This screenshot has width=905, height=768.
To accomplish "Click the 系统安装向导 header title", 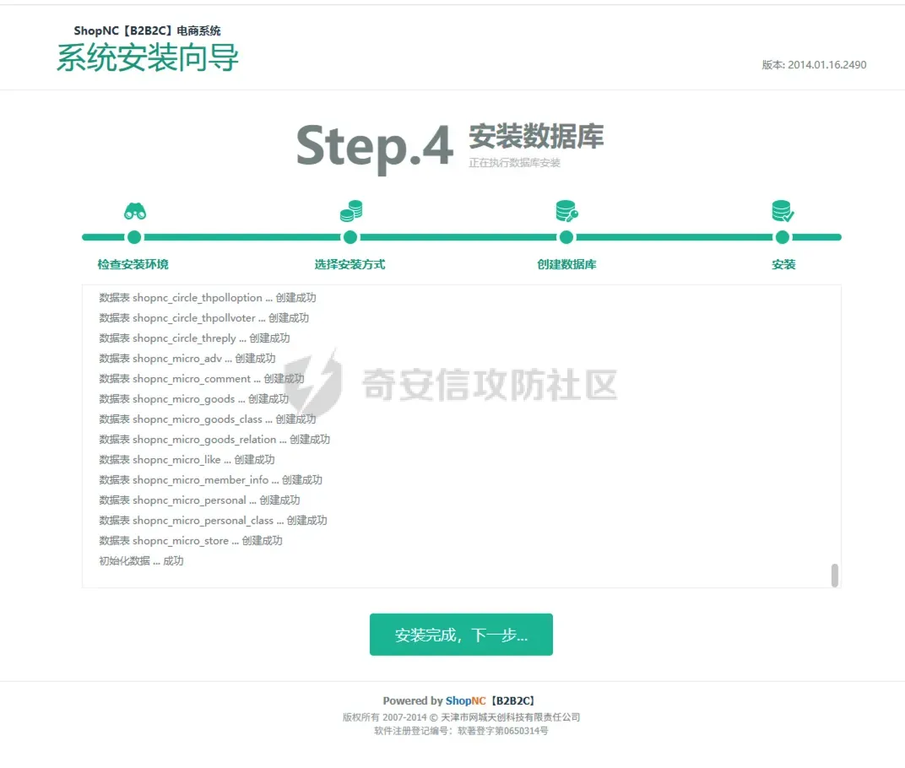I will (x=148, y=58).
